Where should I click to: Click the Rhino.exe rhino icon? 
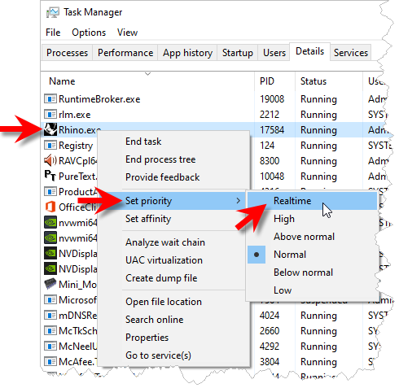pyautogui.click(x=50, y=129)
